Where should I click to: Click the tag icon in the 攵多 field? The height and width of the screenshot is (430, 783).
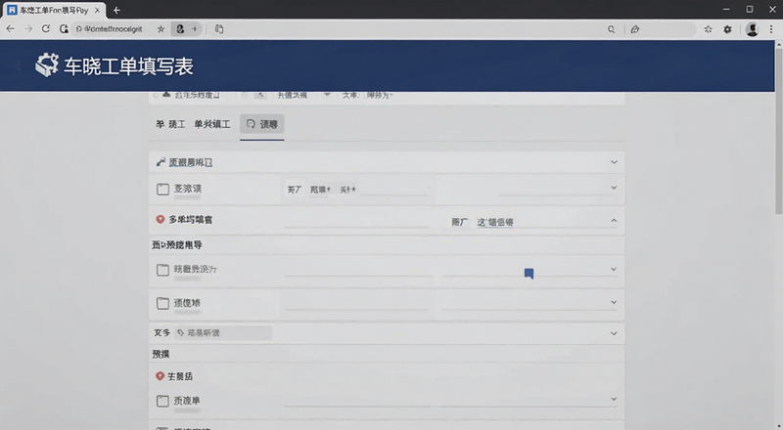181,332
